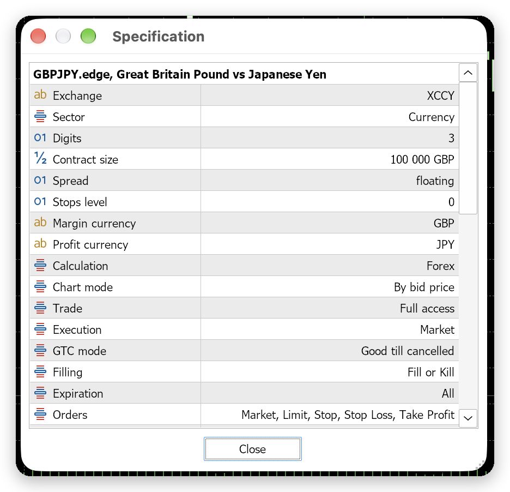Screen dimensions: 510x492
Task: Click the Digits label
Action: [x=67, y=139]
